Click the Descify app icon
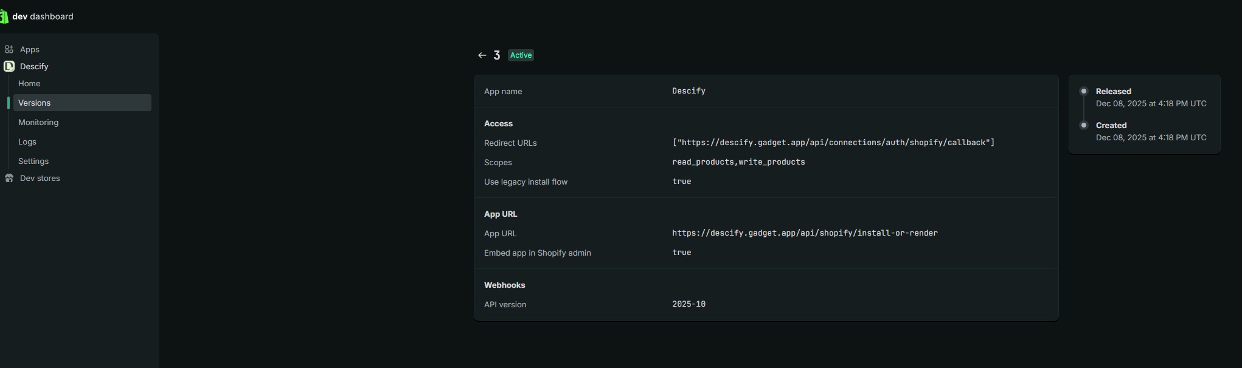The image size is (1242, 368). coord(9,66)
